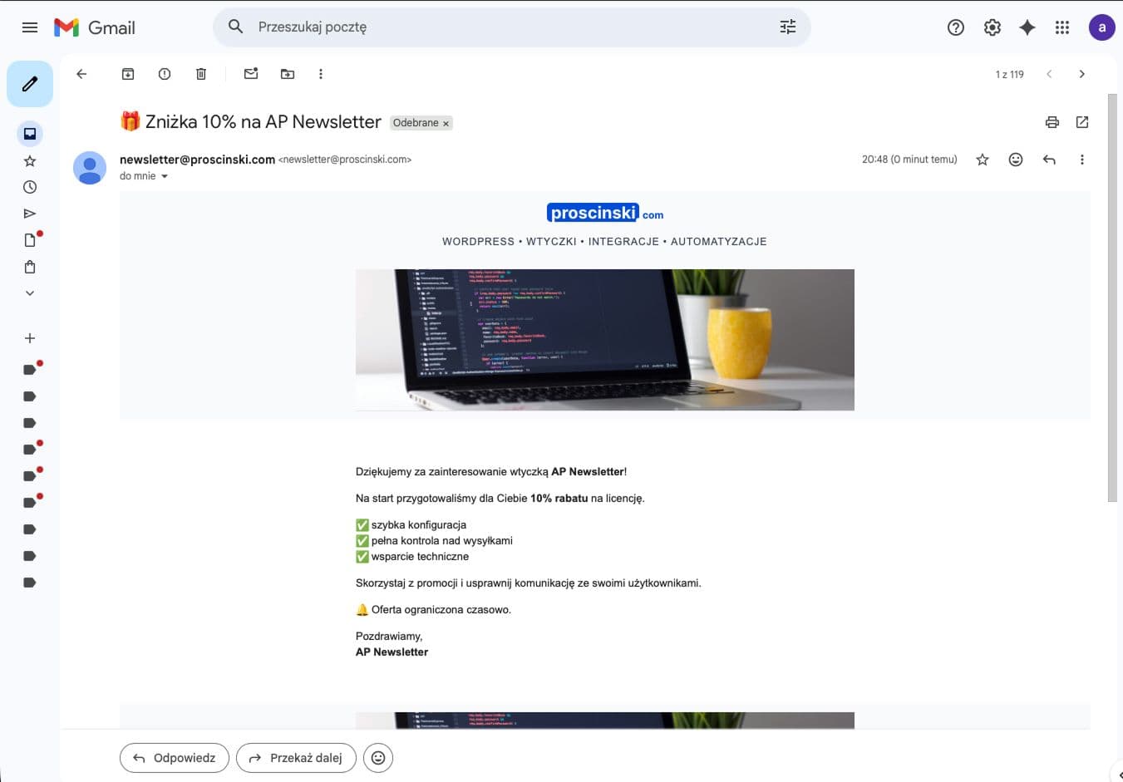
Task: Archive this email using toolbar icon
Action: 128,74
